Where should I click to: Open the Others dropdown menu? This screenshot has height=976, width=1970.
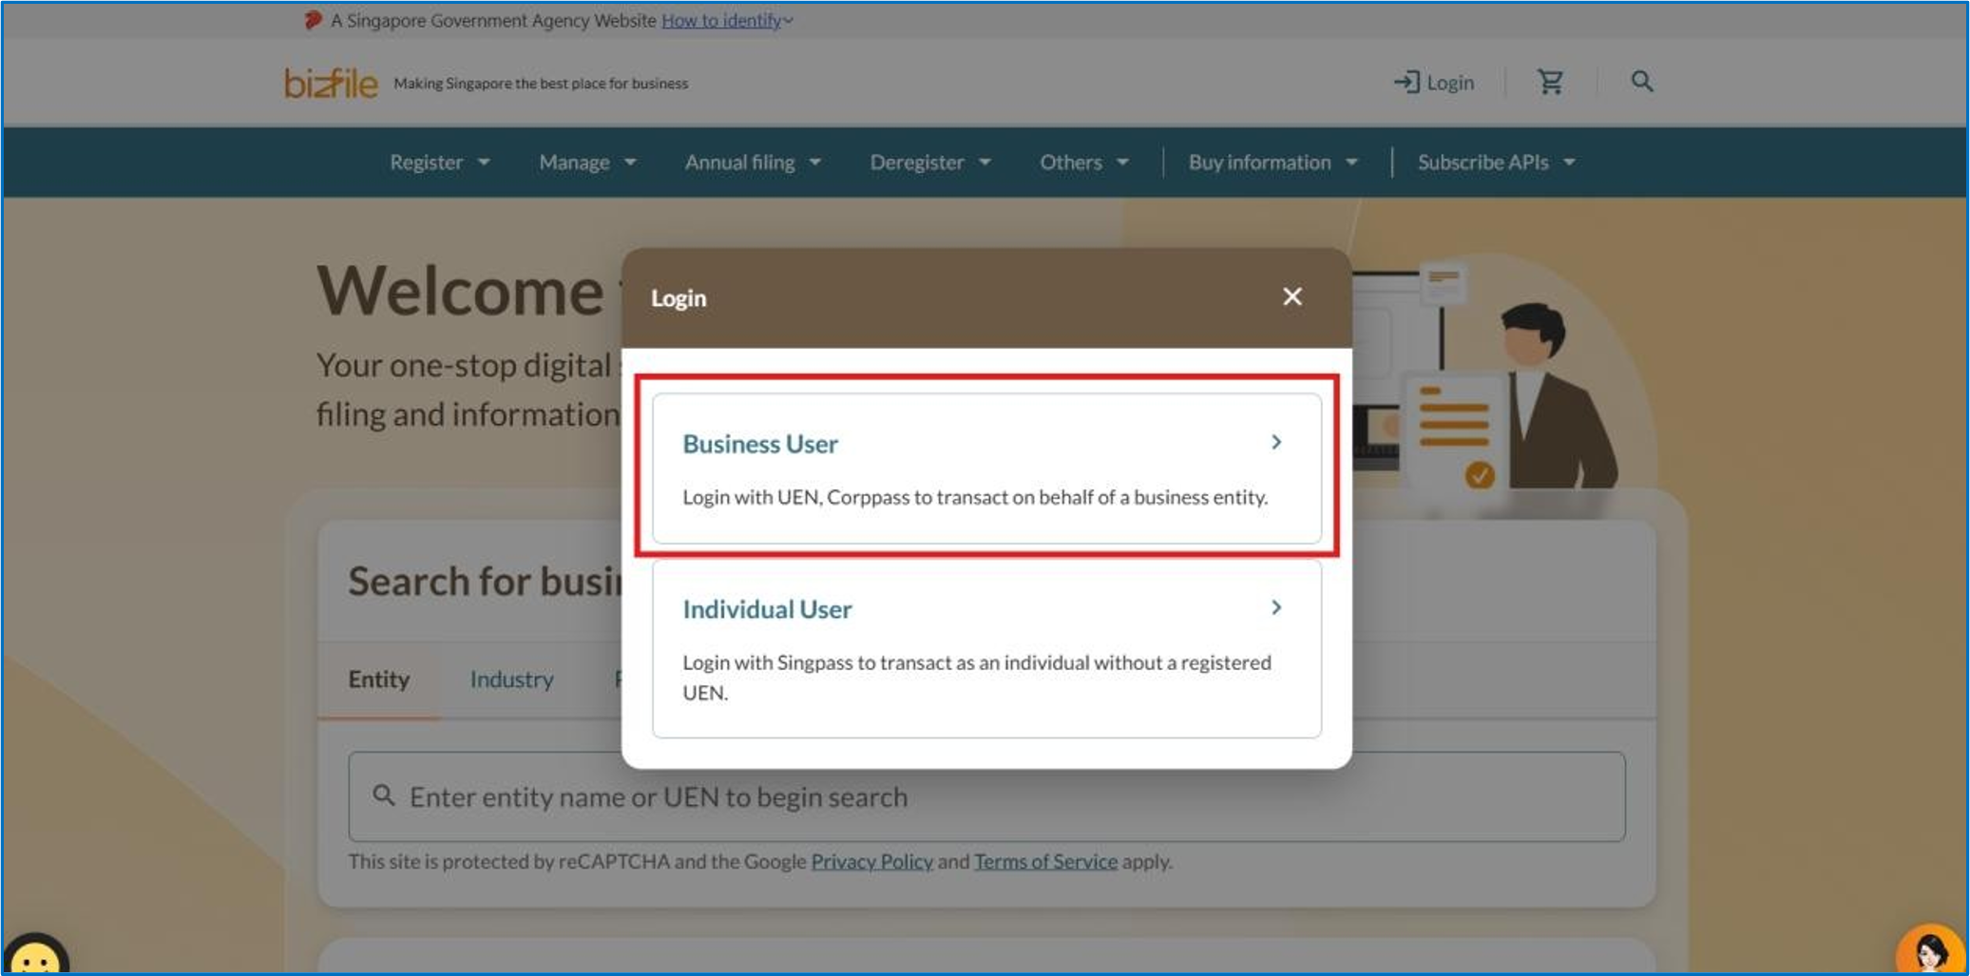1084,163
